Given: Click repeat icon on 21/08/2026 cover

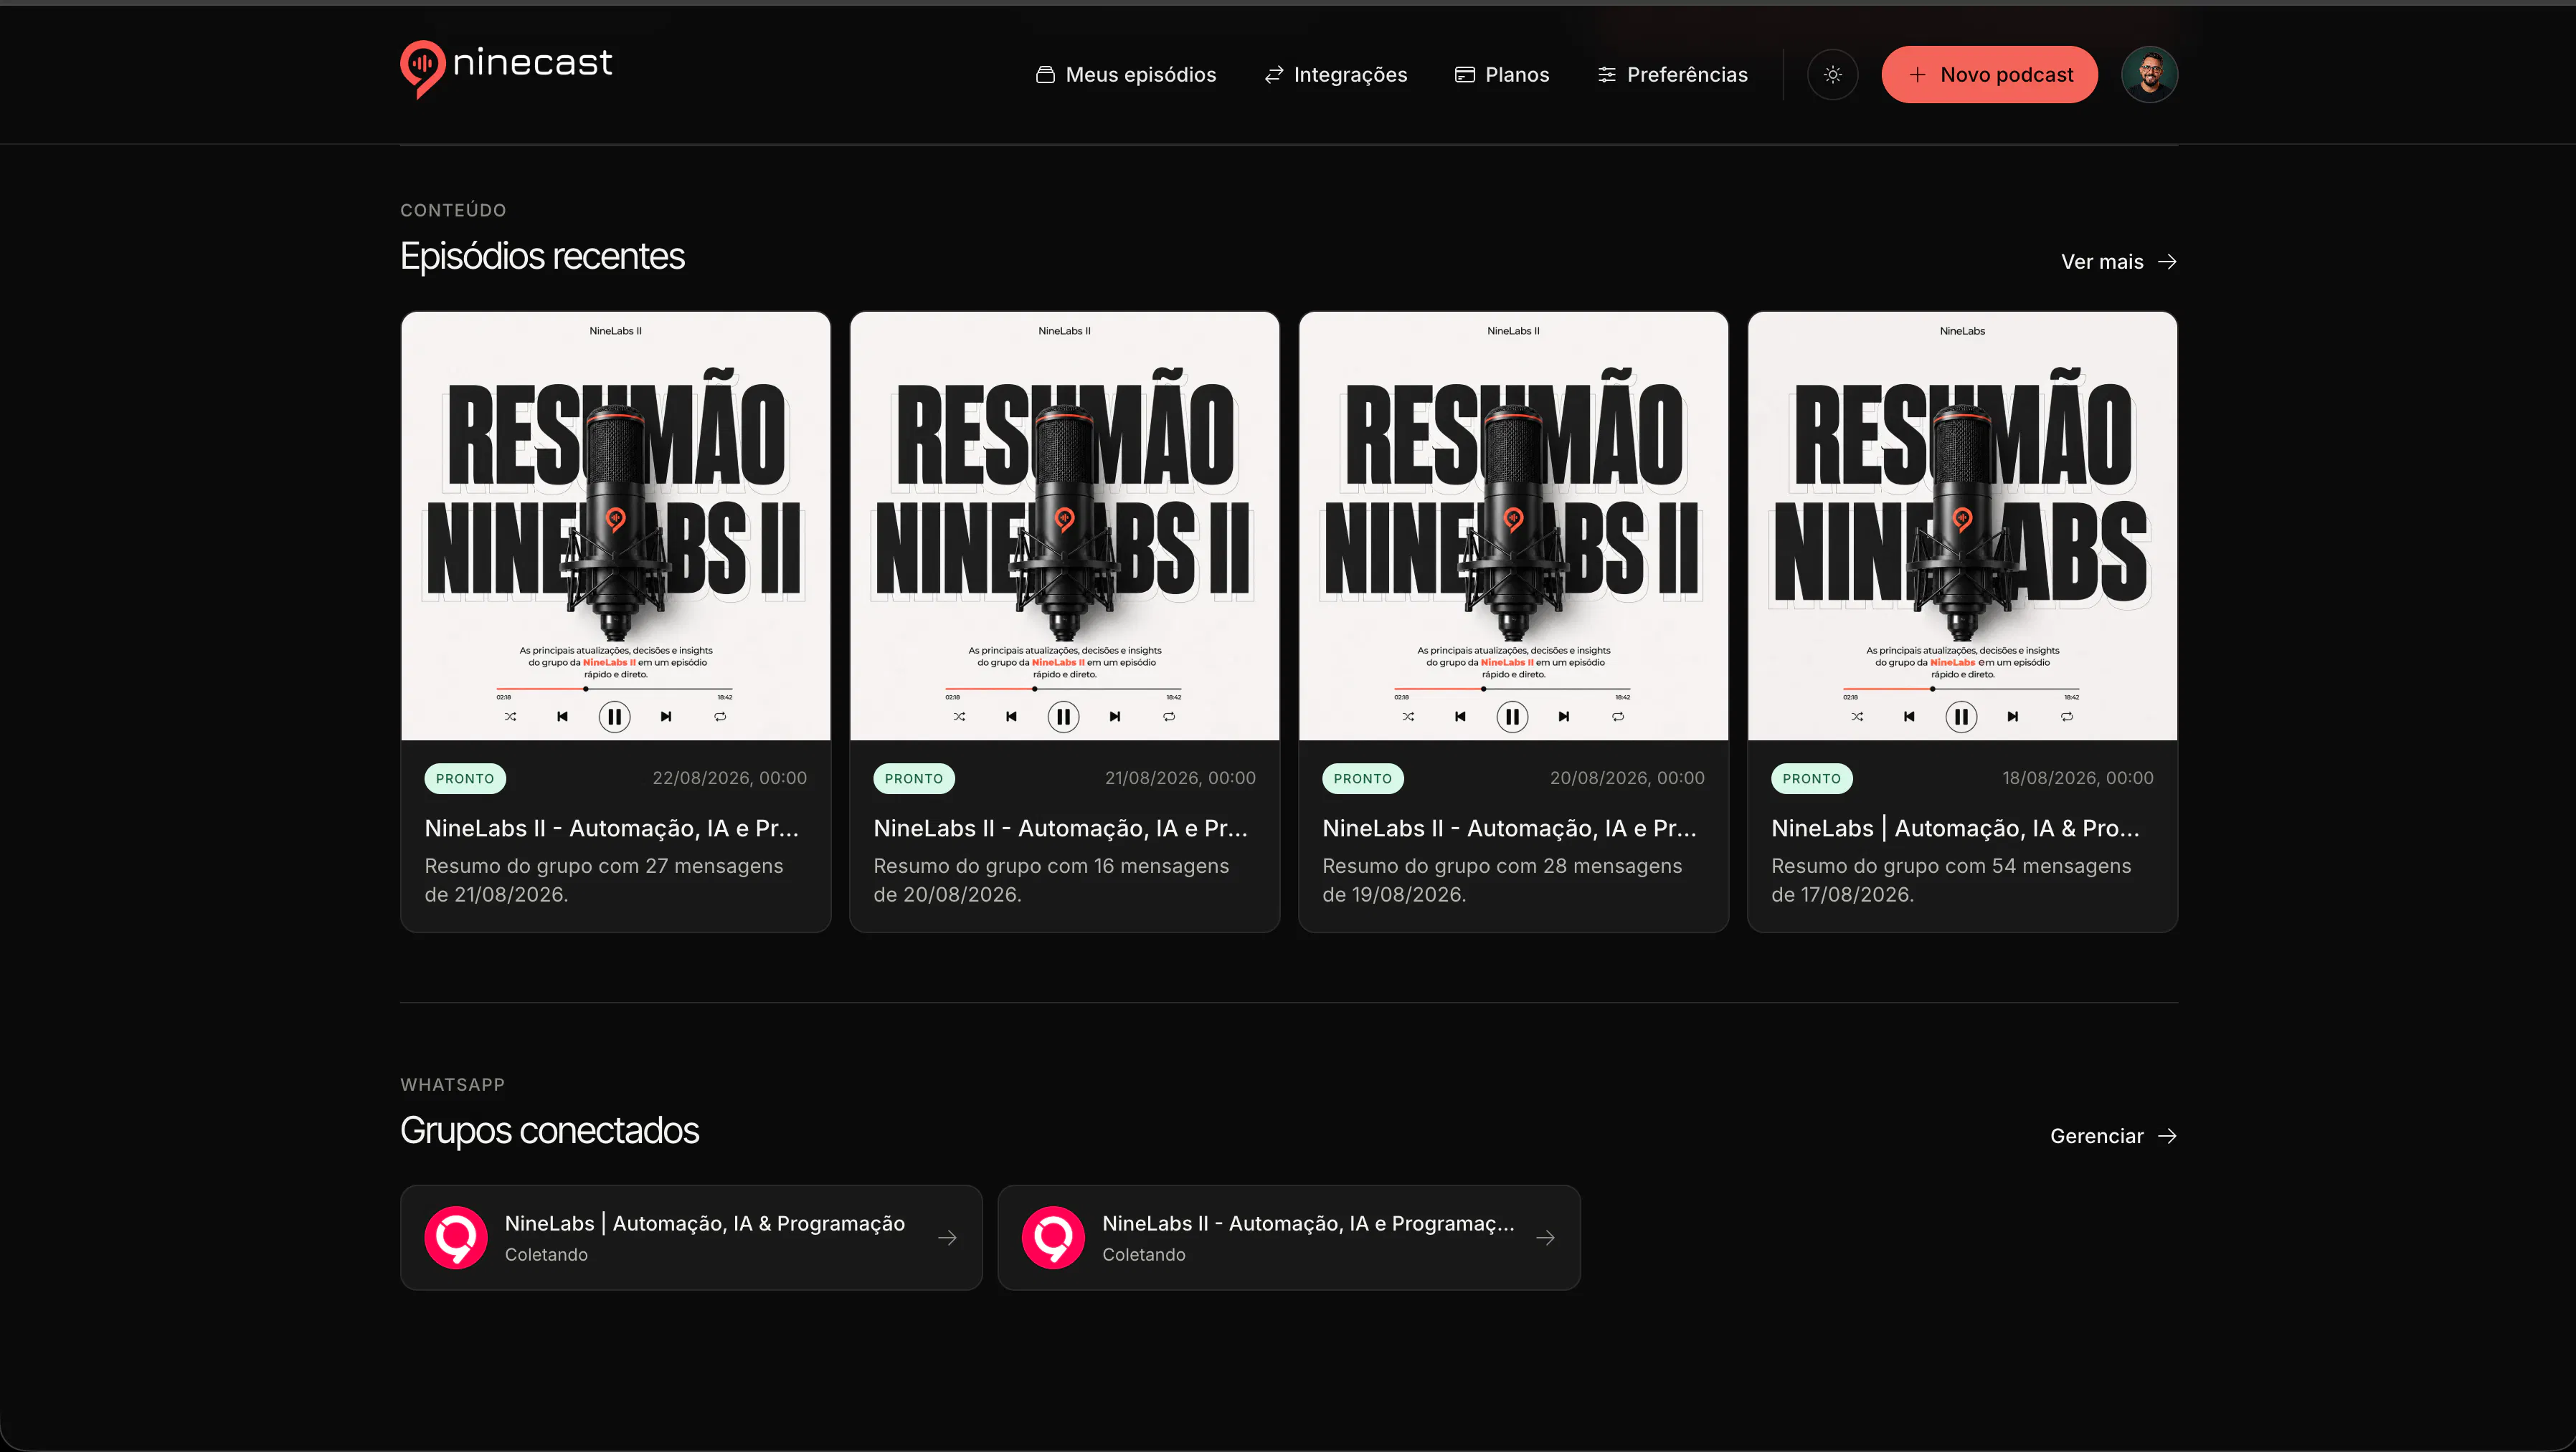Looking at the screenshot, I should pos(1169,717).
